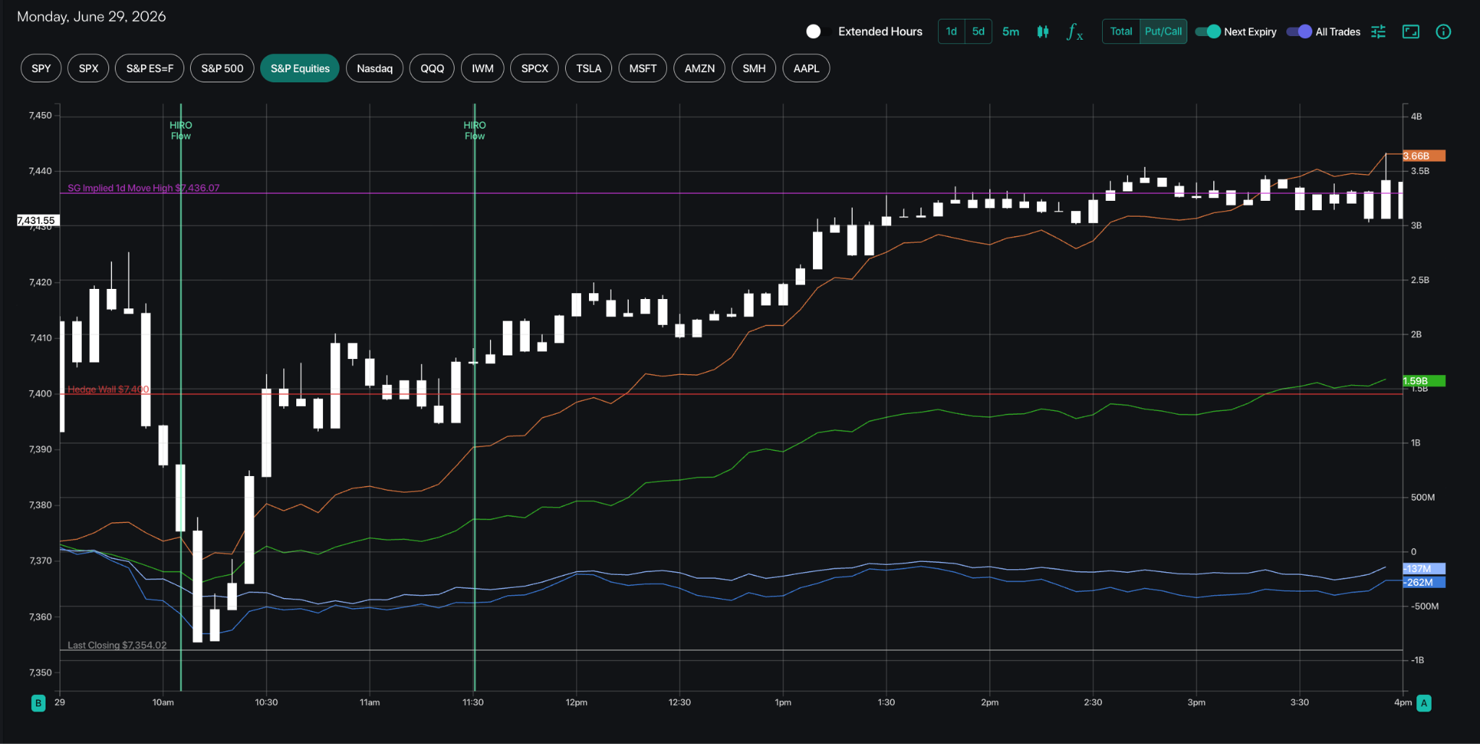Open the info circle icon
Viewport: 1480px width, 744px height.
pos(1443,32)
